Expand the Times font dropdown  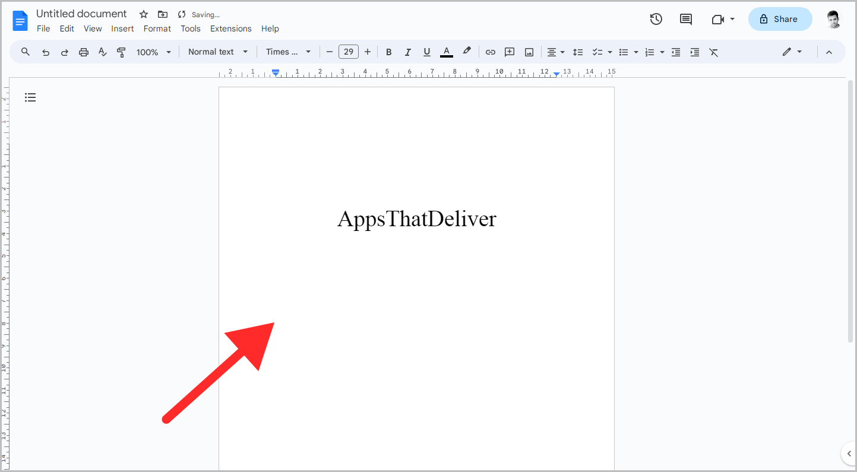[x=288, y=52]
